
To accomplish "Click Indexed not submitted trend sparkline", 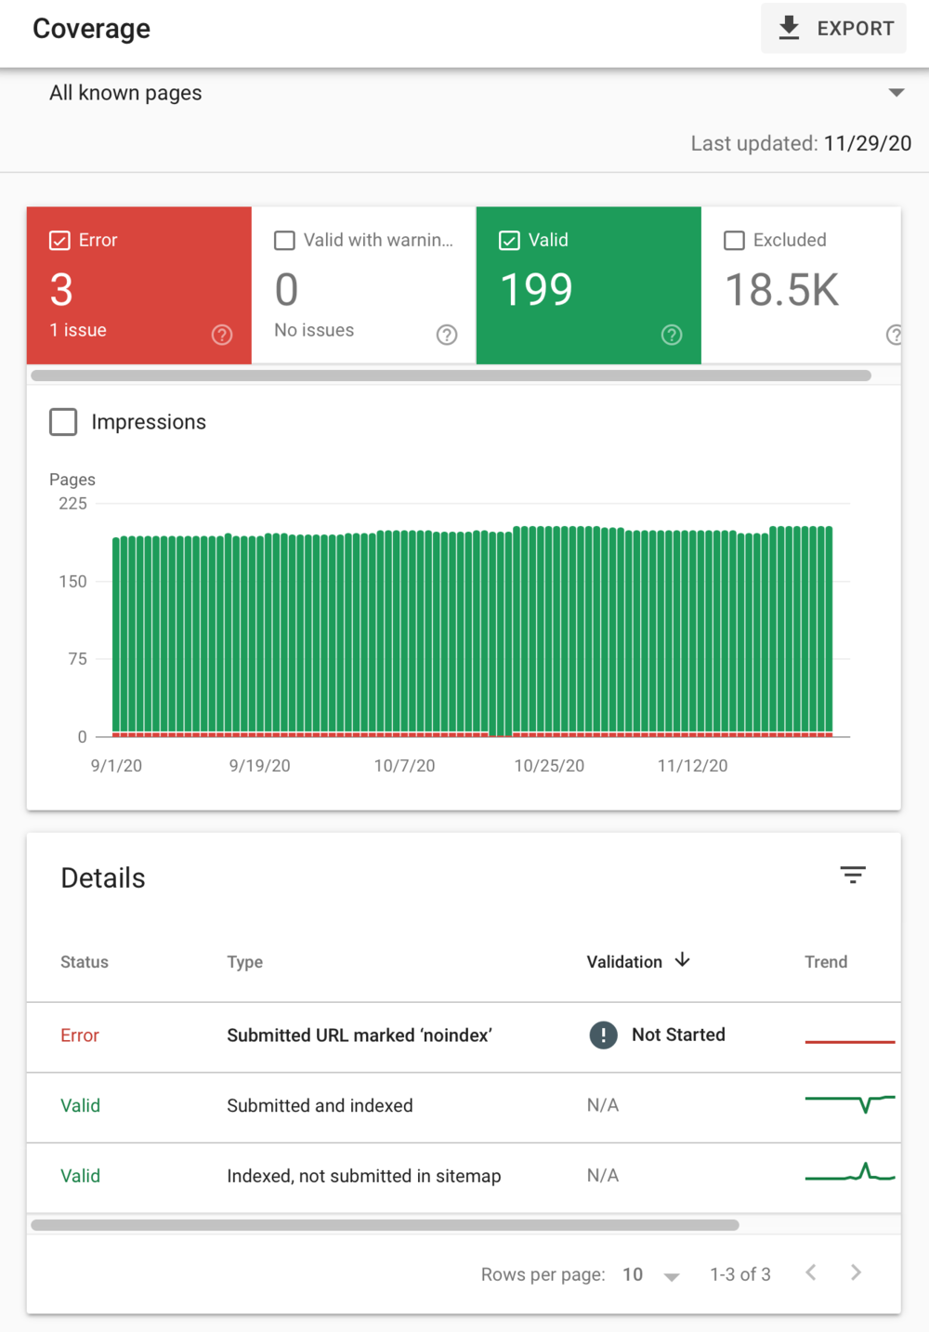I will coord(850,1172).
